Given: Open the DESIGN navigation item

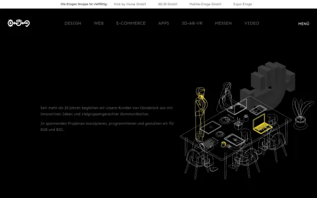Looking at the screenshot, I should [73, 23].
